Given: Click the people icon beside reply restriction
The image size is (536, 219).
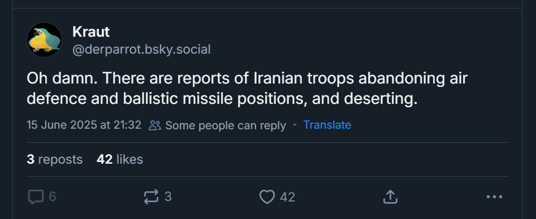Looking at the screenshot, I should click(155, 125).
